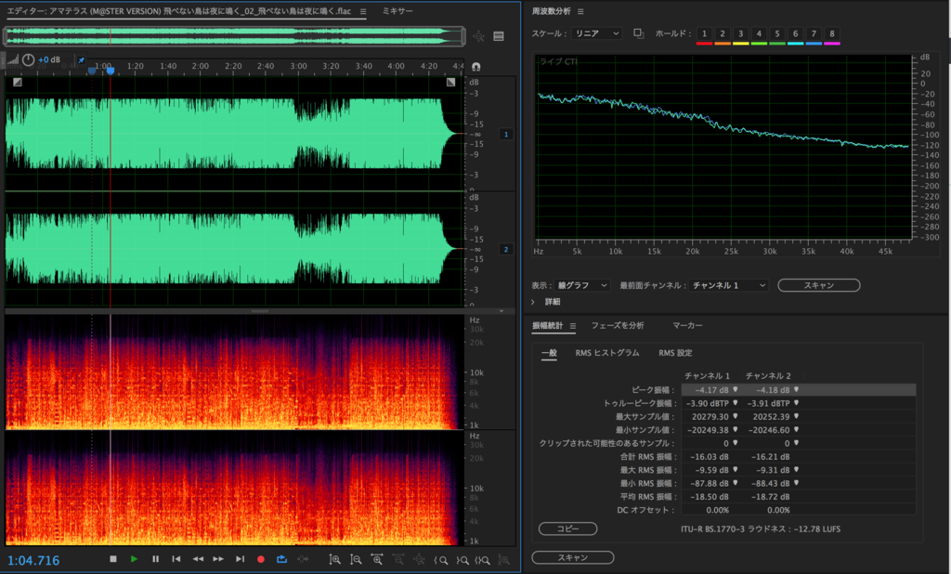Toggle channel 2 enable button
The image size is (951, 574).
tap(506, 249)
